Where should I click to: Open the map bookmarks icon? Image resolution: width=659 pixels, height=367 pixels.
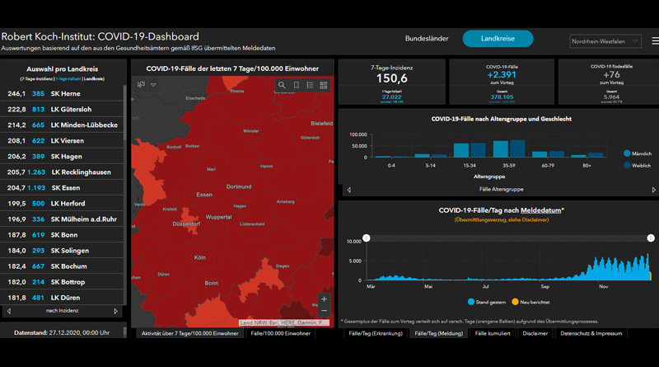297,85
